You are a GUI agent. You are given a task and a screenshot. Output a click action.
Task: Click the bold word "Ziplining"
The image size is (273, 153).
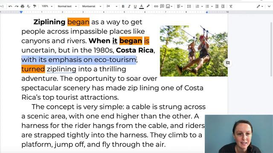click(x=49, y=22)
